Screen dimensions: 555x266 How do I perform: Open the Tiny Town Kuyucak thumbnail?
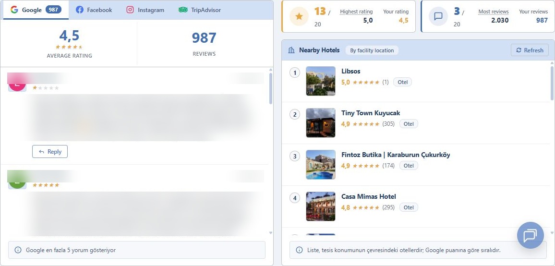pyautogui.click(x=321, y=123)
